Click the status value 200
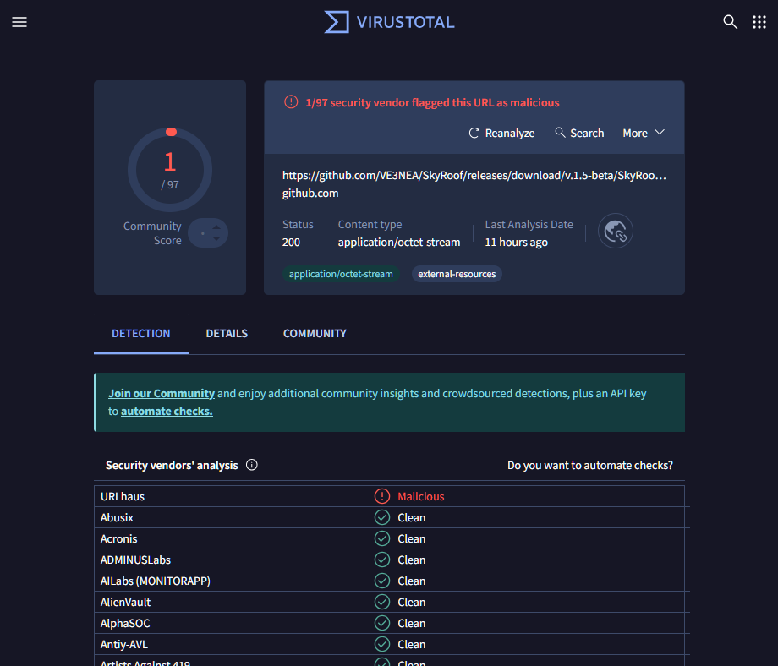Screen dimensions: 778x666 [291, 242]
